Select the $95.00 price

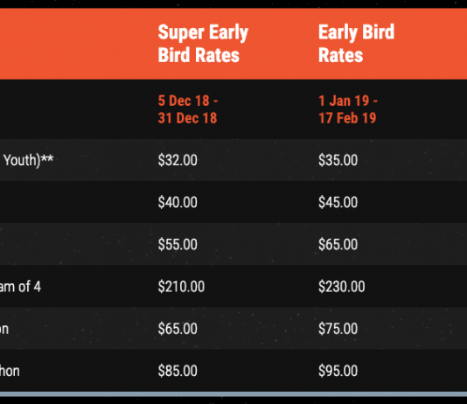click(x=338, y=372)
